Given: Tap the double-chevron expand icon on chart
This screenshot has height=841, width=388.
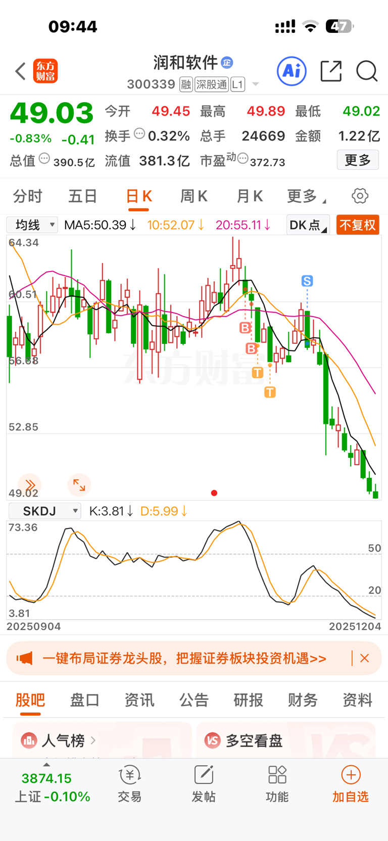Looking at the screenshot, I should point(30,485).
